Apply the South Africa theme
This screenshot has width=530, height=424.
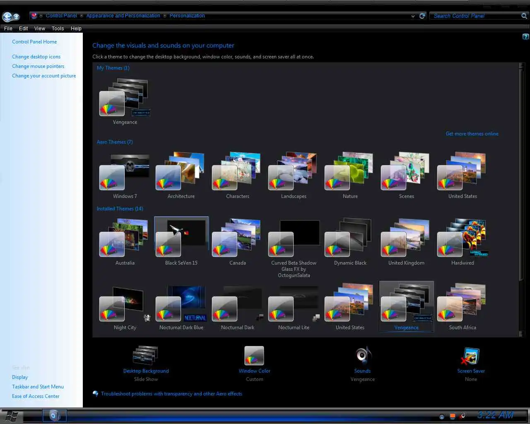coord(463,307)
